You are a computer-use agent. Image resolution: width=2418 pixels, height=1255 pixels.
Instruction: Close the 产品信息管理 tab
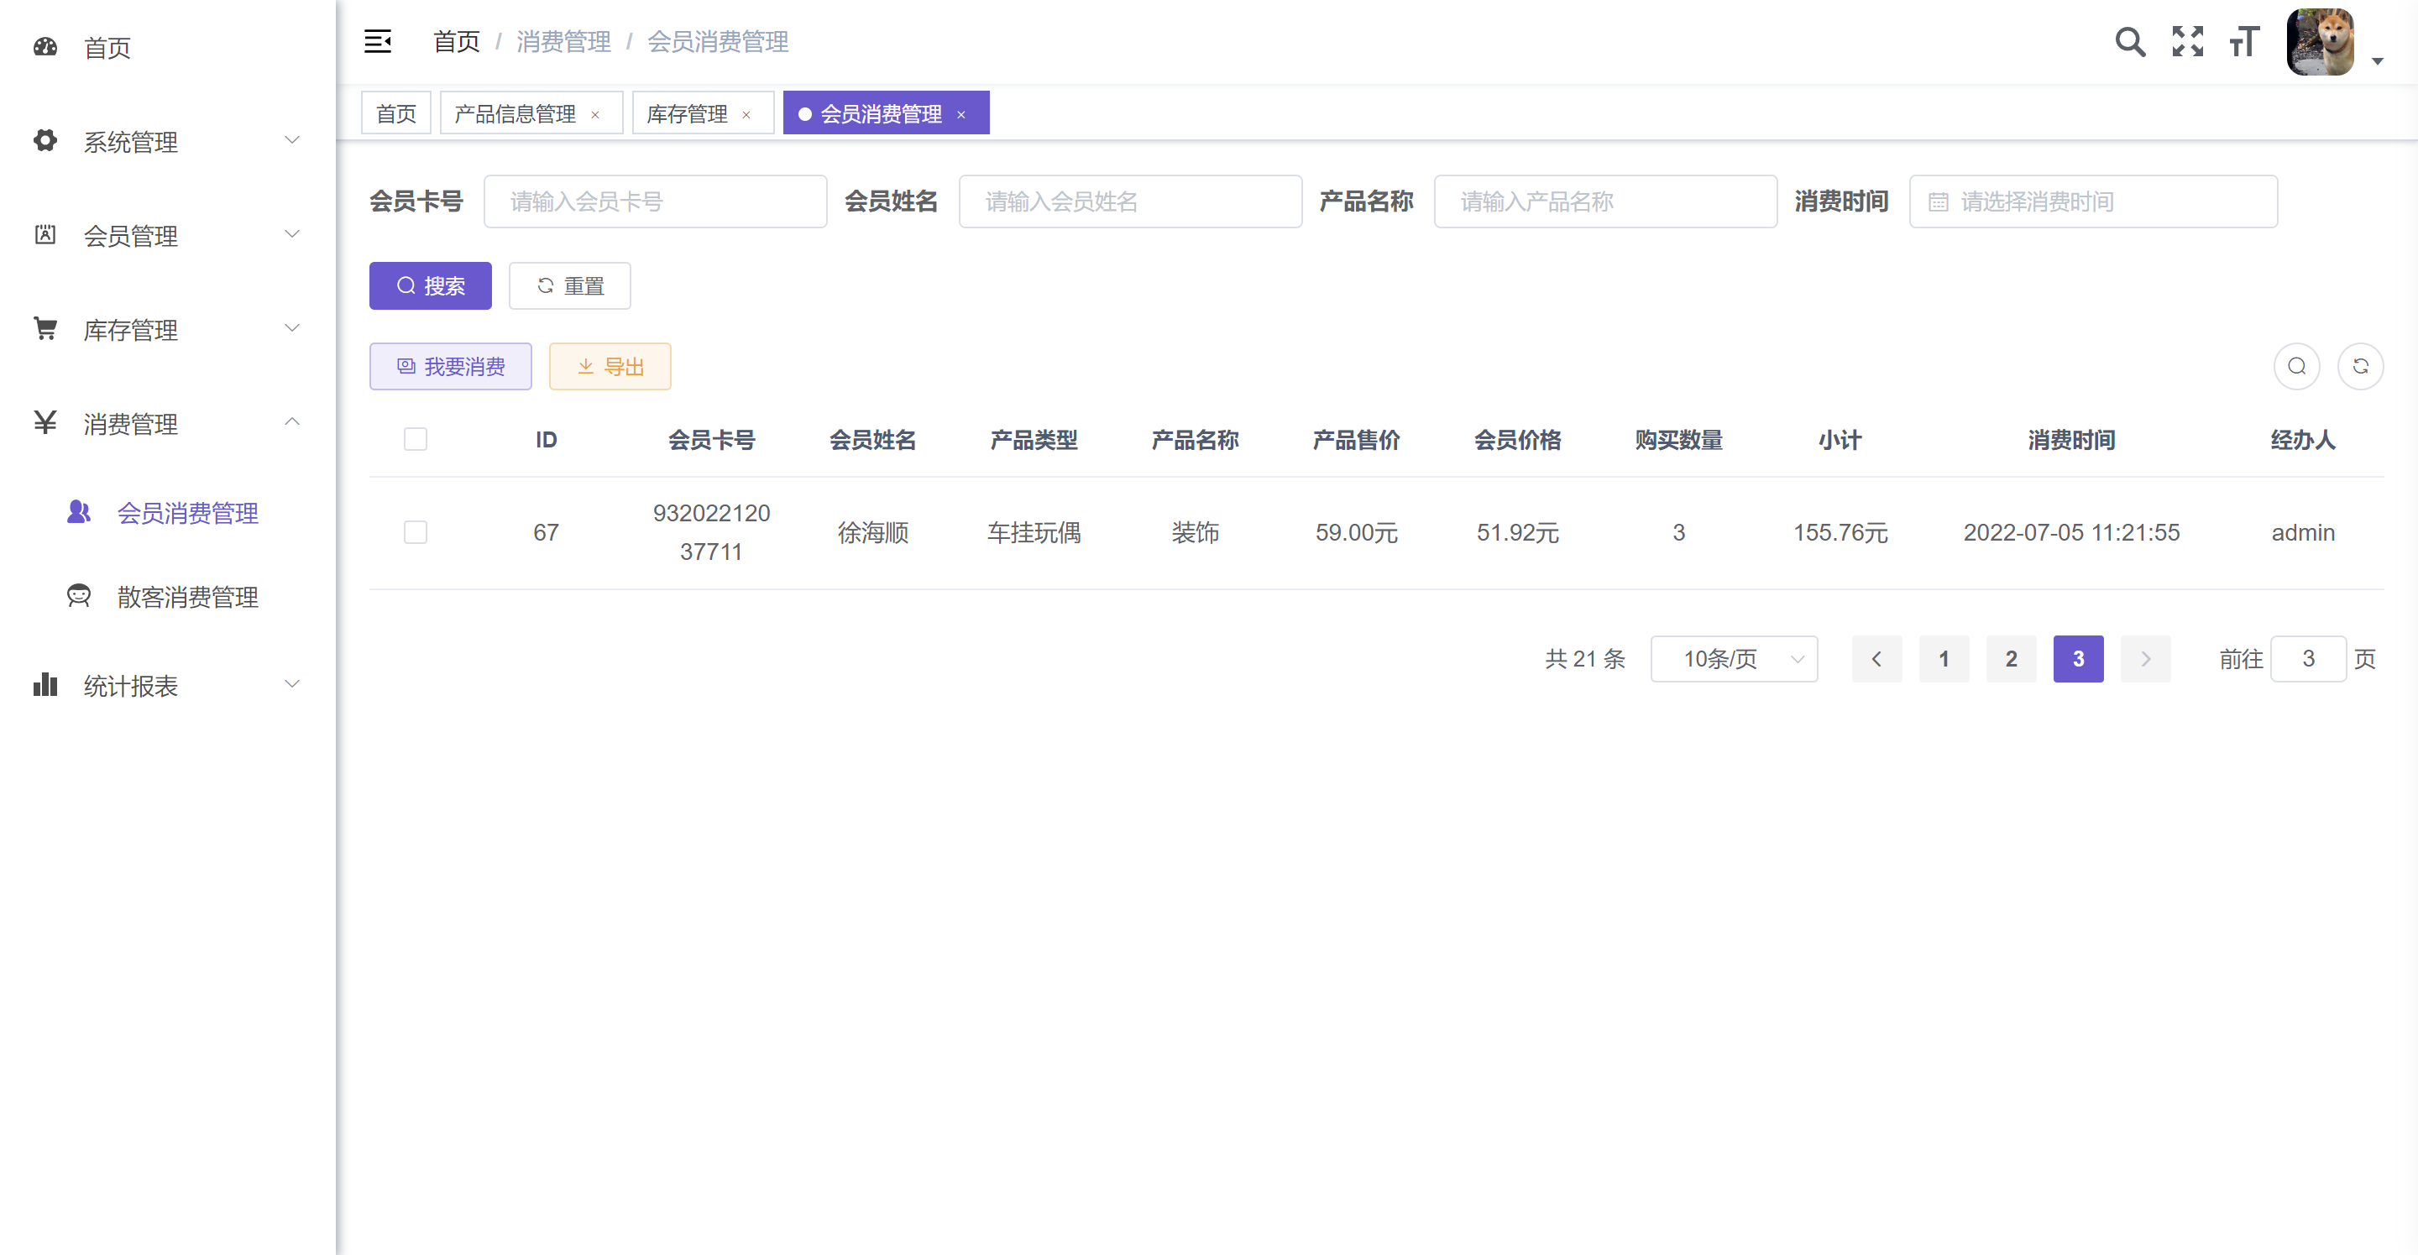tap(595, 114)
